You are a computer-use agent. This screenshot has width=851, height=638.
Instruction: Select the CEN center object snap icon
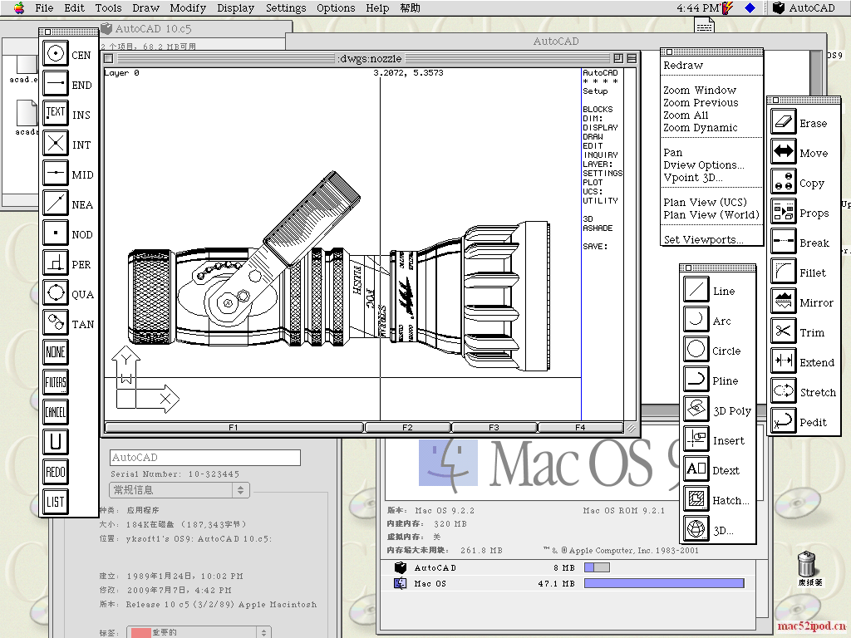tap(56, 54)
